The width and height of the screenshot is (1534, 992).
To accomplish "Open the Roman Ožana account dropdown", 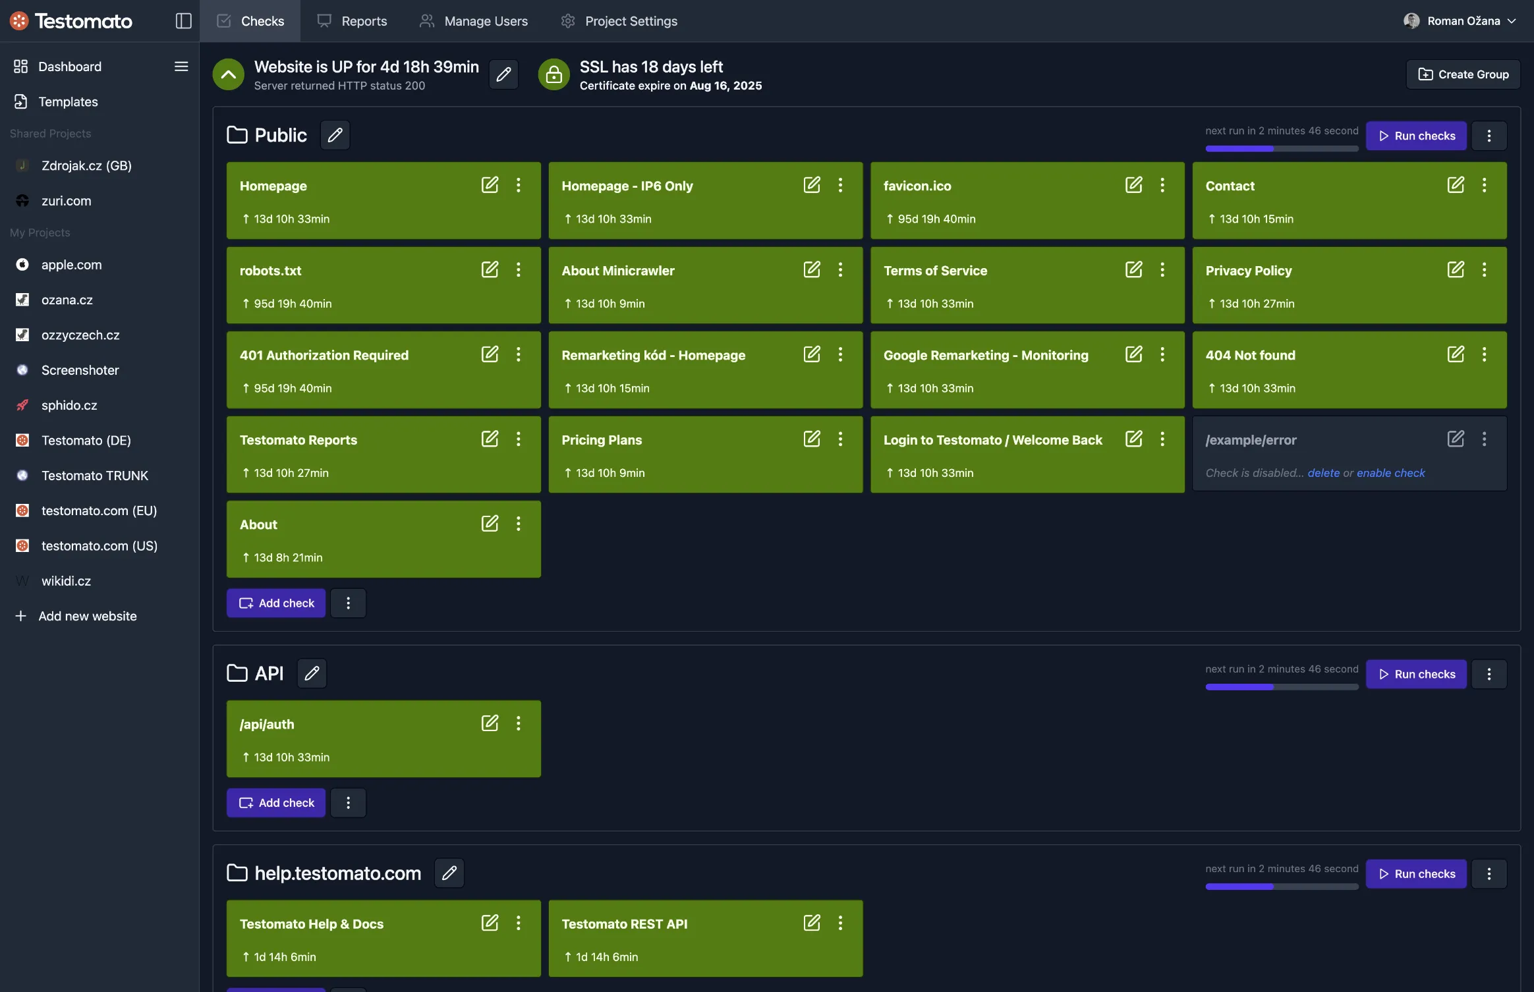I will click(1460, 20).
